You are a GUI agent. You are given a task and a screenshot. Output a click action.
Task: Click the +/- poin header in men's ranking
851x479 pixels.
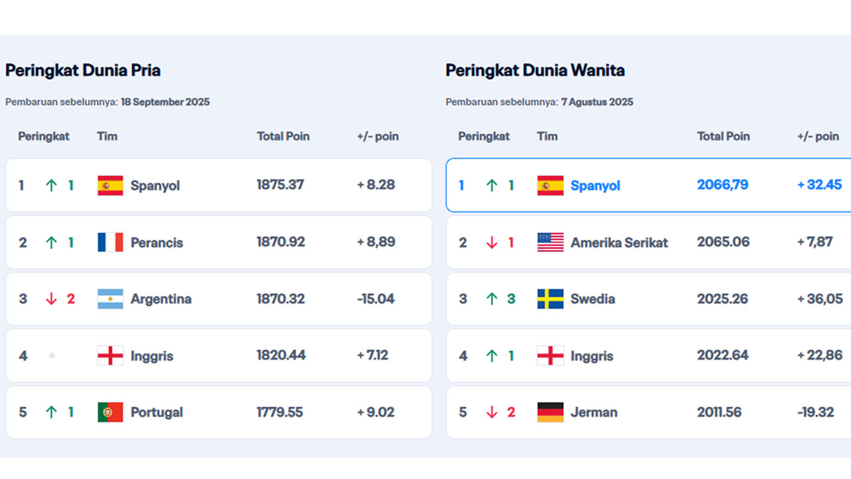(x=378, y=136)
